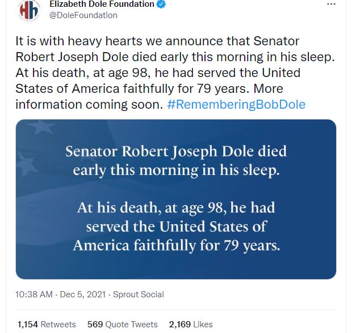Open the blue Senator Dole announcement image
This screenshot has width=360, height=333.
176,199
